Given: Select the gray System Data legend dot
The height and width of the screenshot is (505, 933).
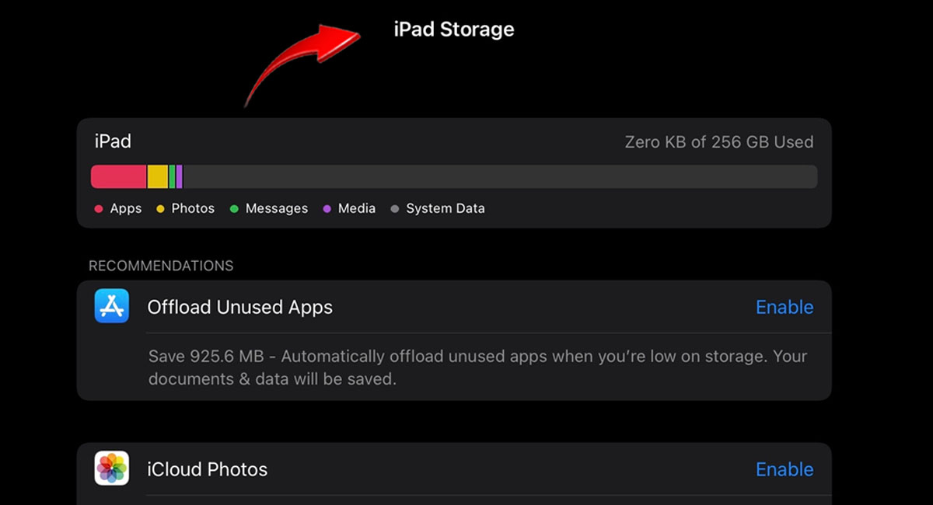Looking at the screenshot, I should [397, 208].
